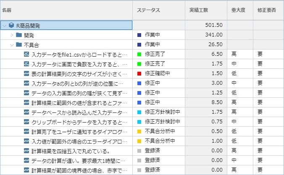Expand the 開発 folder node

pyautogui.click(x=12, y=35)
